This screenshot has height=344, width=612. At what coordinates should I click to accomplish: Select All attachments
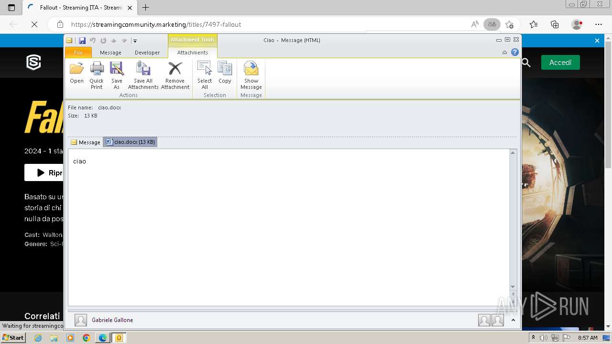(x=205, y=75)
